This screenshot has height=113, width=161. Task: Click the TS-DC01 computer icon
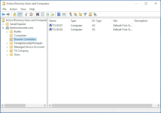(x=51, y=25)
